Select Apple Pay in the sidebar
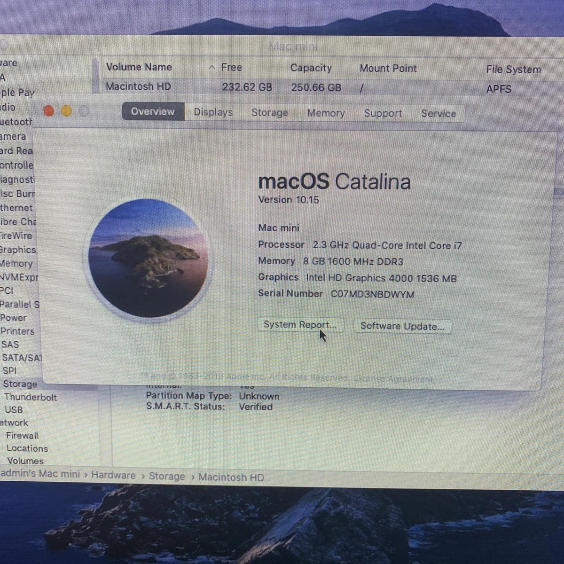 point(17,93)
